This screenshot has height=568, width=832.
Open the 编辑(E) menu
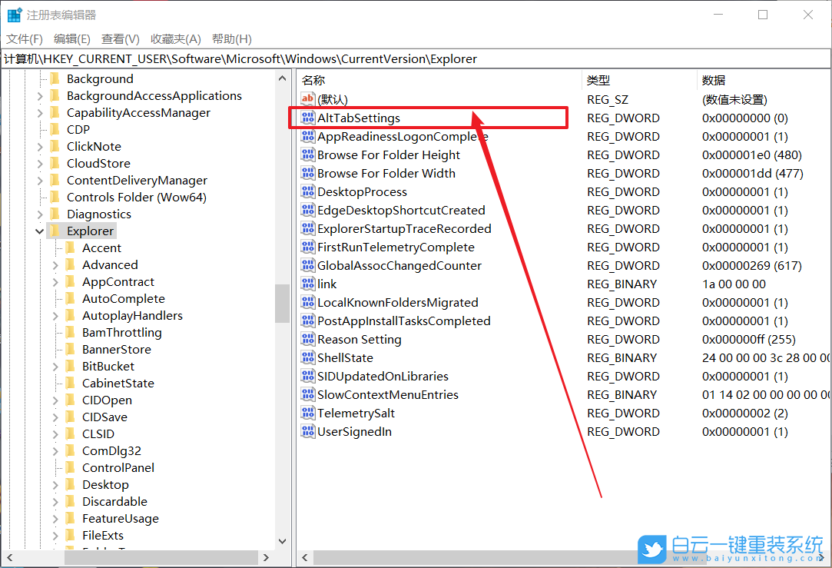[72, 39]
